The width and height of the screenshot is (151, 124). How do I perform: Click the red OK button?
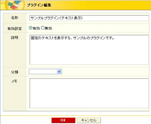click(x=63, y=120)
